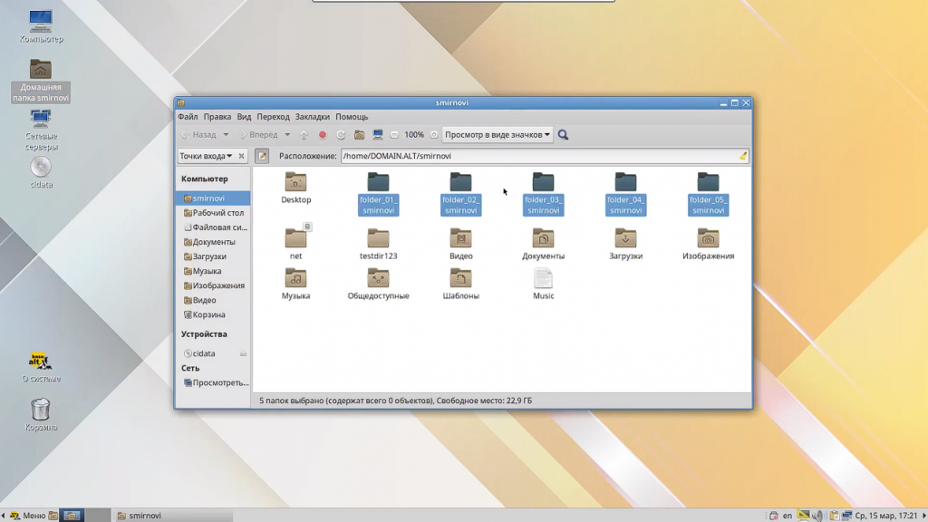Reset zoom by clicking 100% label
Viewport: 928px width, 522px height.
point(413,135)
